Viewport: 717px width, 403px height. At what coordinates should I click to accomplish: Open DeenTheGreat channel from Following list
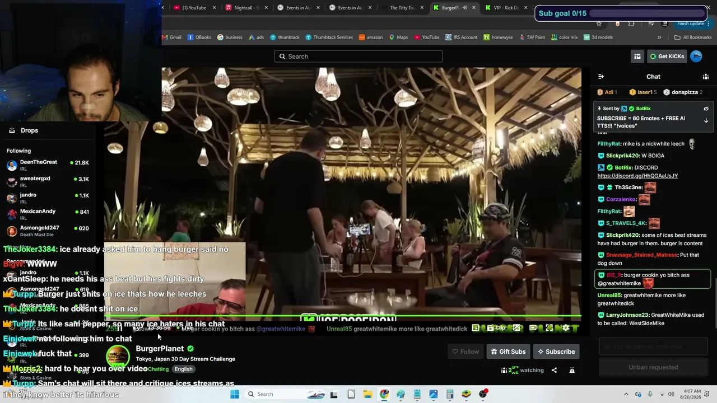(48, 165)
